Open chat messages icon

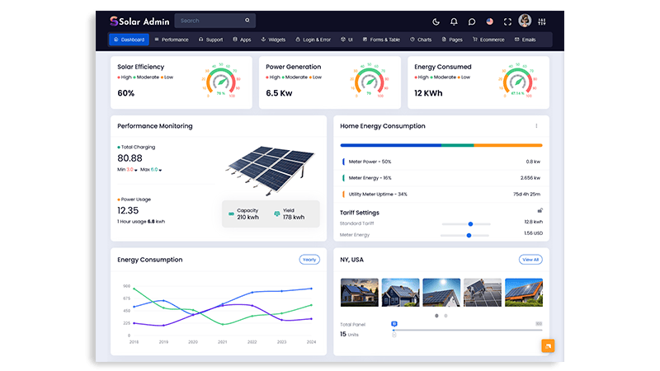pos(472,21)
